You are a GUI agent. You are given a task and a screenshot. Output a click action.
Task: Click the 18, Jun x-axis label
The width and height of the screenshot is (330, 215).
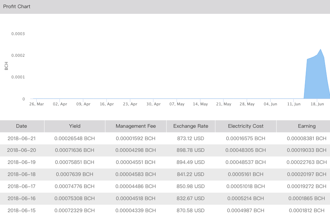[318, 104]
